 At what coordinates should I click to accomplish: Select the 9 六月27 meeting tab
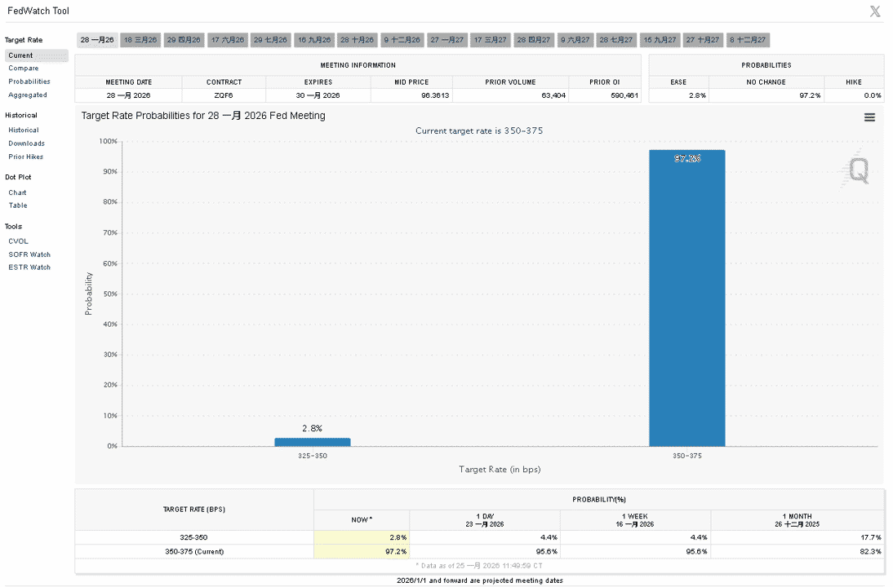(575, 40)
